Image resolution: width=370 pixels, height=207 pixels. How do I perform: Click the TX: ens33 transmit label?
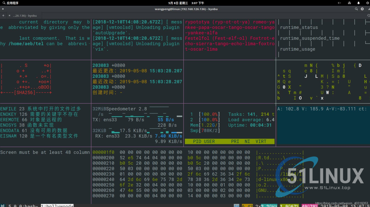pos(104,120)
